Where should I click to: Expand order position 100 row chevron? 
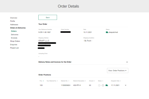click(126, 85)
